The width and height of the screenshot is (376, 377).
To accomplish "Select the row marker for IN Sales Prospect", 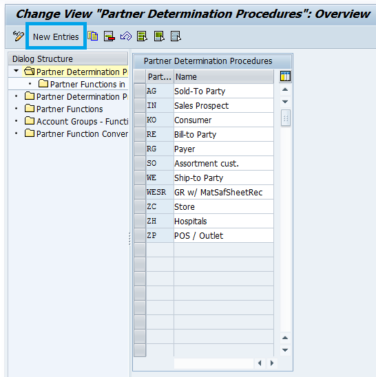I will pos(140,105).
